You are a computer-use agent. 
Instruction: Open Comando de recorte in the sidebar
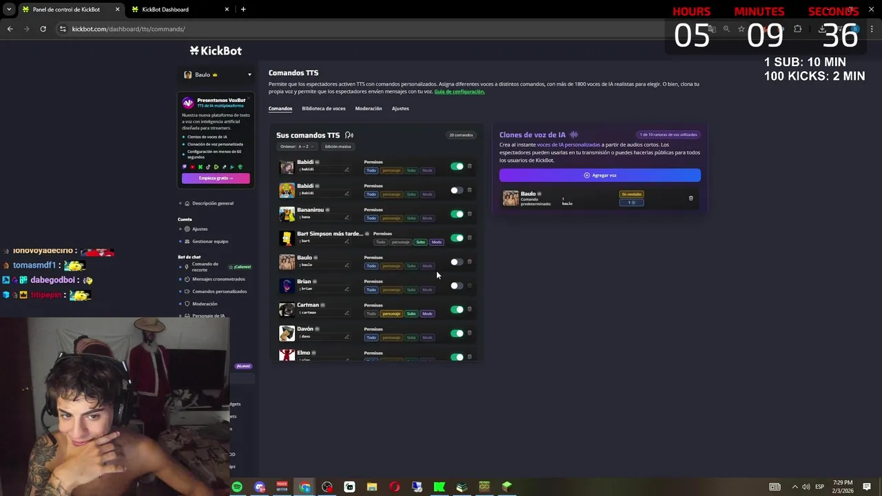205,267
